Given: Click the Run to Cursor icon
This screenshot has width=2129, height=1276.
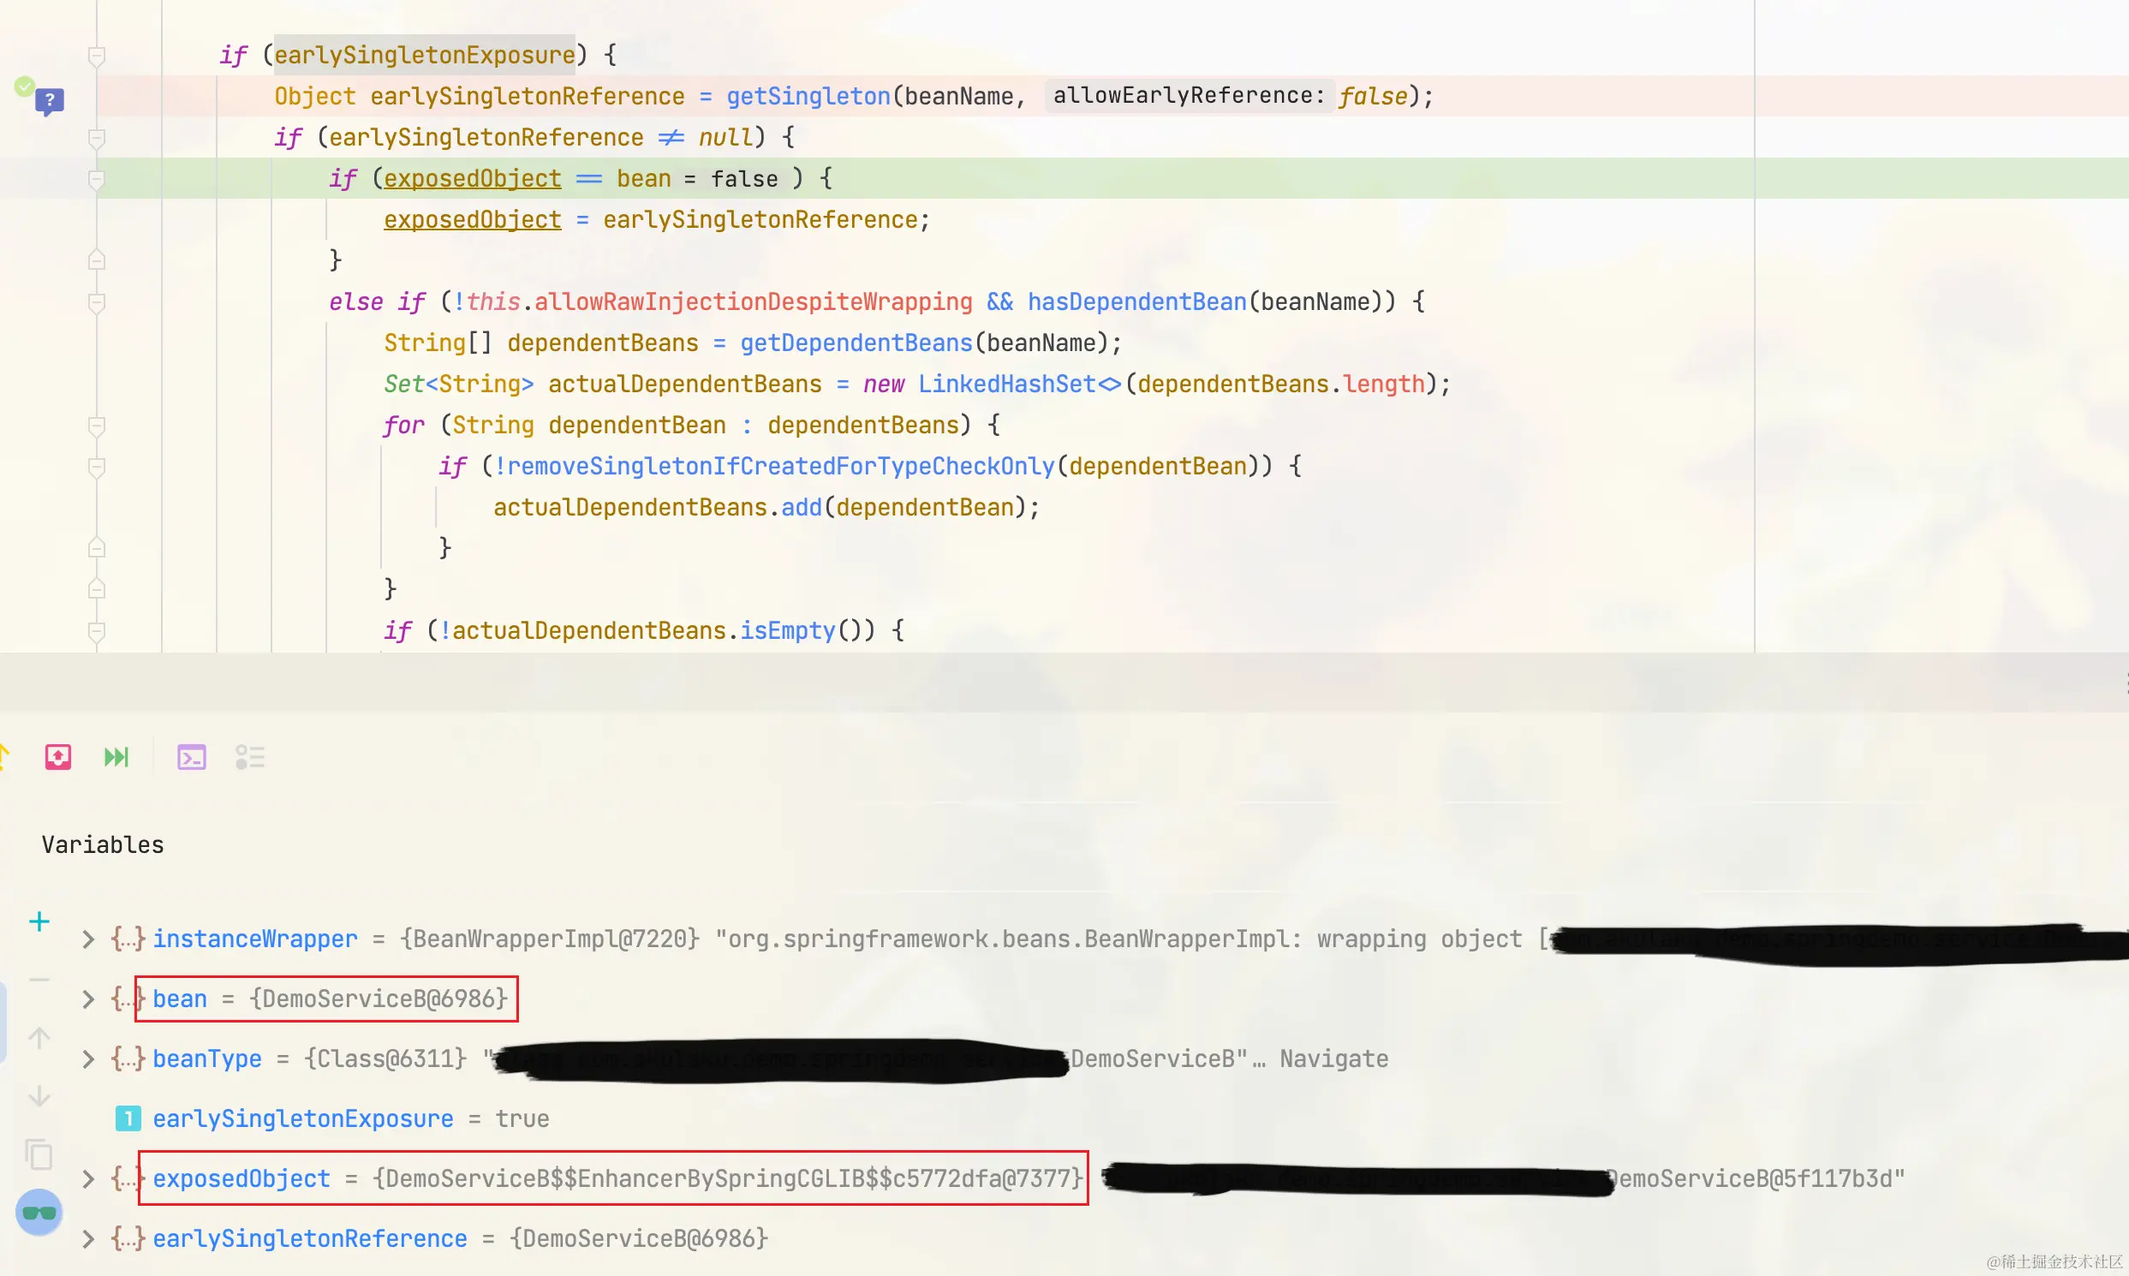Looking at the screenshot, I should tap(116, 757).
